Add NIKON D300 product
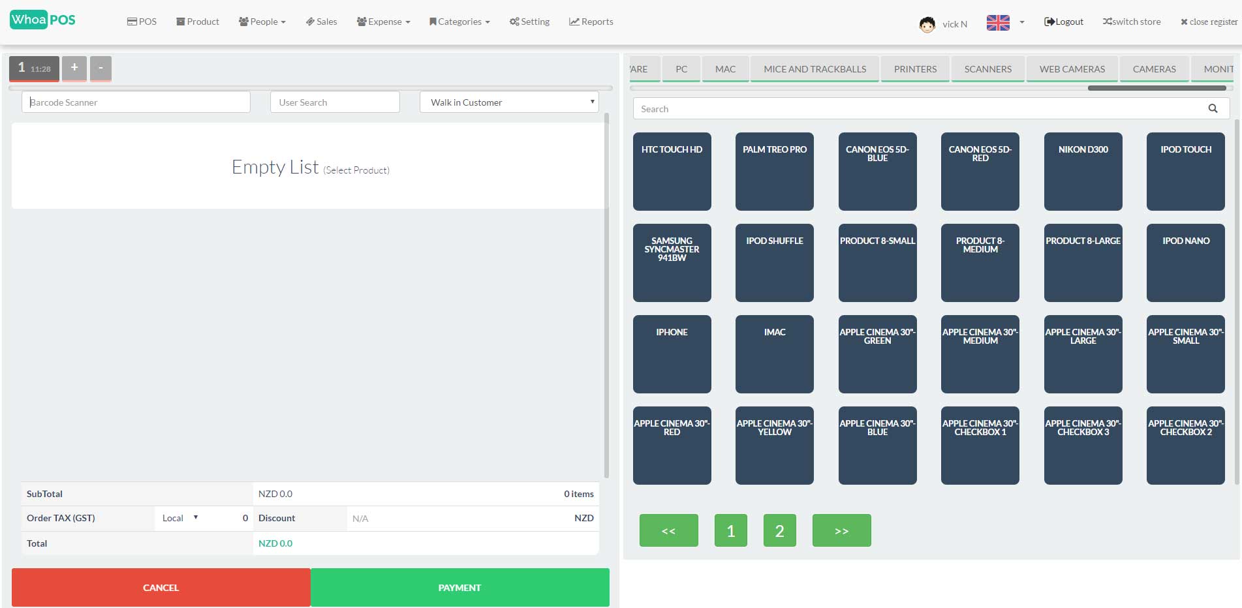The image size is (1242, 608). tap(1083, 172)
